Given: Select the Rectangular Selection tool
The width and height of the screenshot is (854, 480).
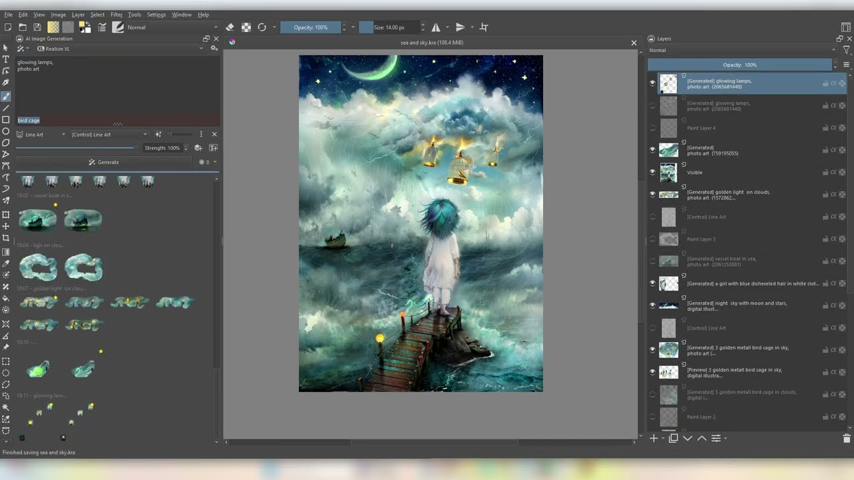Looking at the screenshot, I should click(x=6, y=361).
